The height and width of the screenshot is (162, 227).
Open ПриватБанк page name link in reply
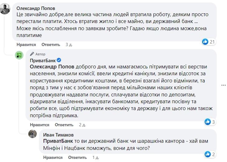click(43, 60)
